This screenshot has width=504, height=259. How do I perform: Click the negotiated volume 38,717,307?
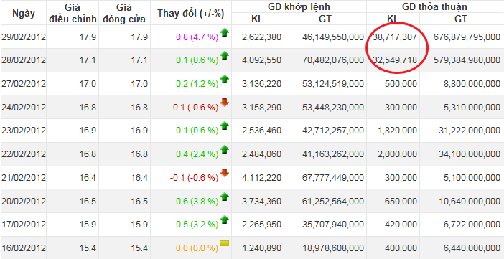tap(395, 37)
